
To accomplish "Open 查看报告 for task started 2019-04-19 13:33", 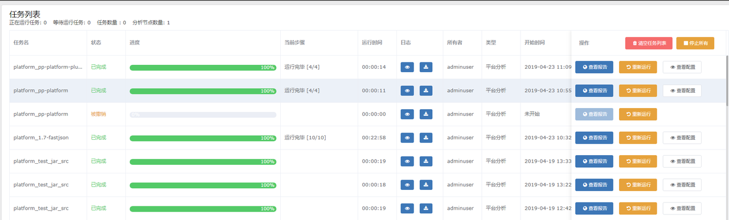I will 594,161.
